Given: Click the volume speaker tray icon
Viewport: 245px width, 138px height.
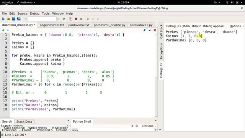Looking at the screenshot, I should (x=232, y=2).
